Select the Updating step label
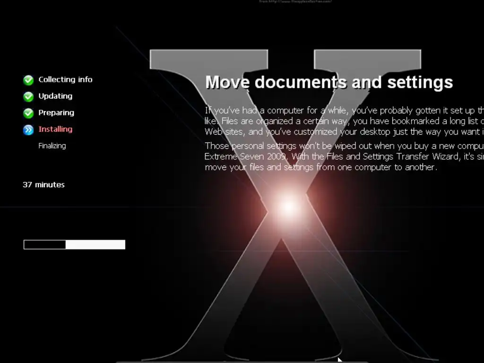 pyautogui.click(x=56, y=96)
